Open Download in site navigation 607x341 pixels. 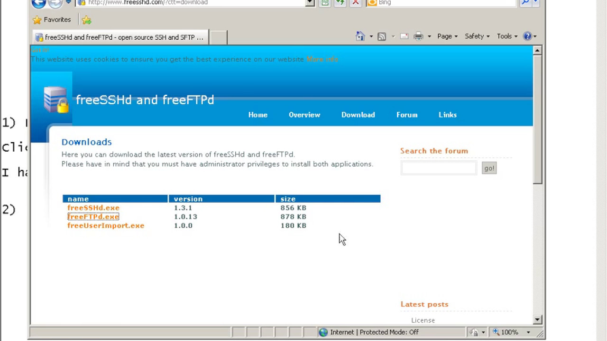[x=358, y=115]
